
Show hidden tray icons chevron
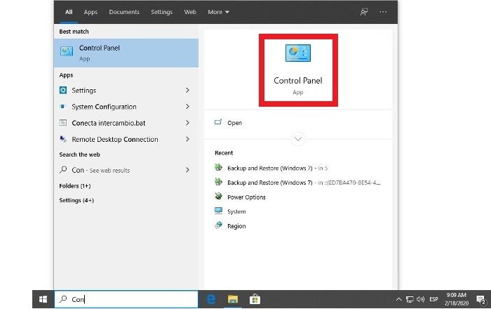tap(398, 299)
